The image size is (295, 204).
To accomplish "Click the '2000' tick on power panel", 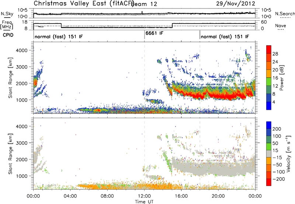I will (21, 83).
